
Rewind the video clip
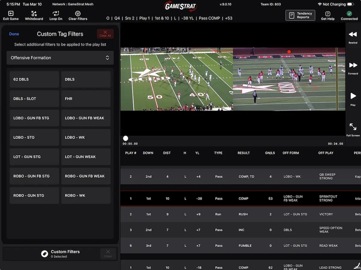pos(353,35)
